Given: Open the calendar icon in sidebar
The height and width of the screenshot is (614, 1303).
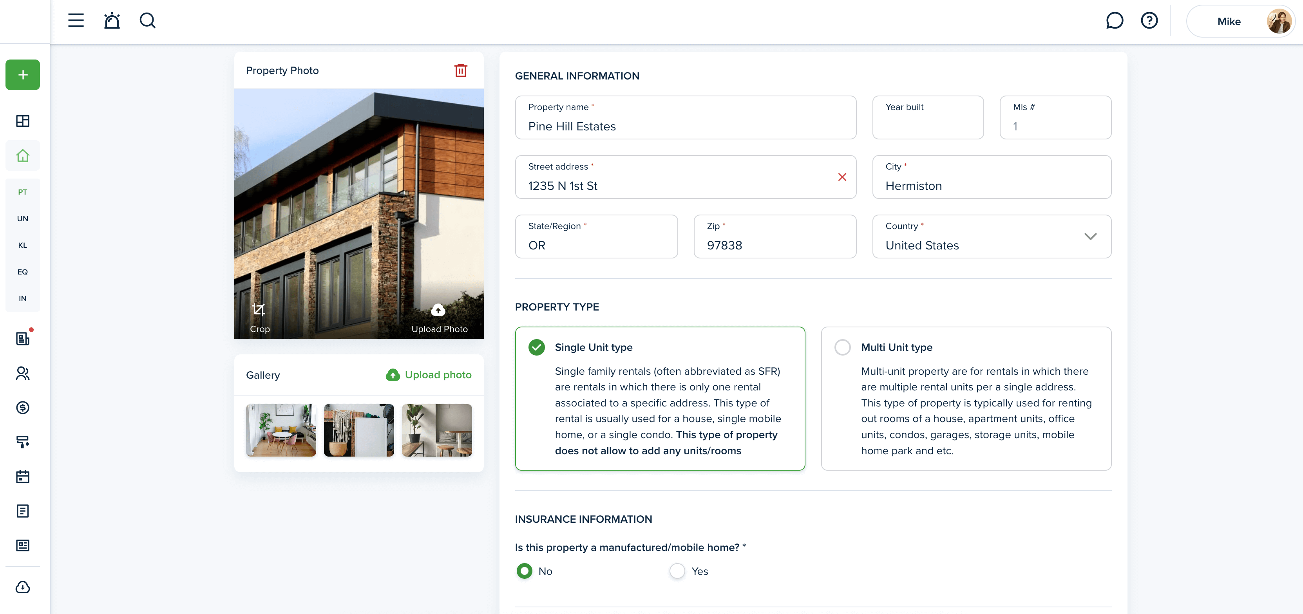Looking at the screenshot, I should click(23, 477).
